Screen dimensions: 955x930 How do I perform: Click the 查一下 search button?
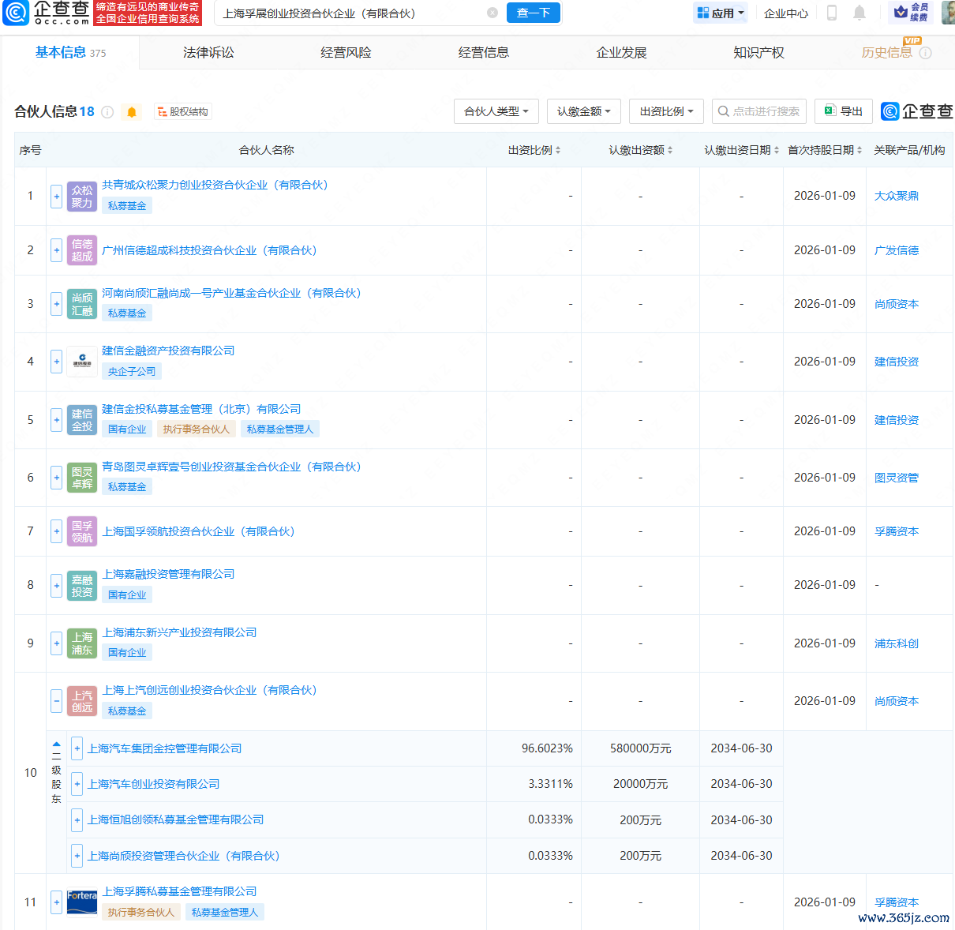pyautogui.click(x=534, y=13)
